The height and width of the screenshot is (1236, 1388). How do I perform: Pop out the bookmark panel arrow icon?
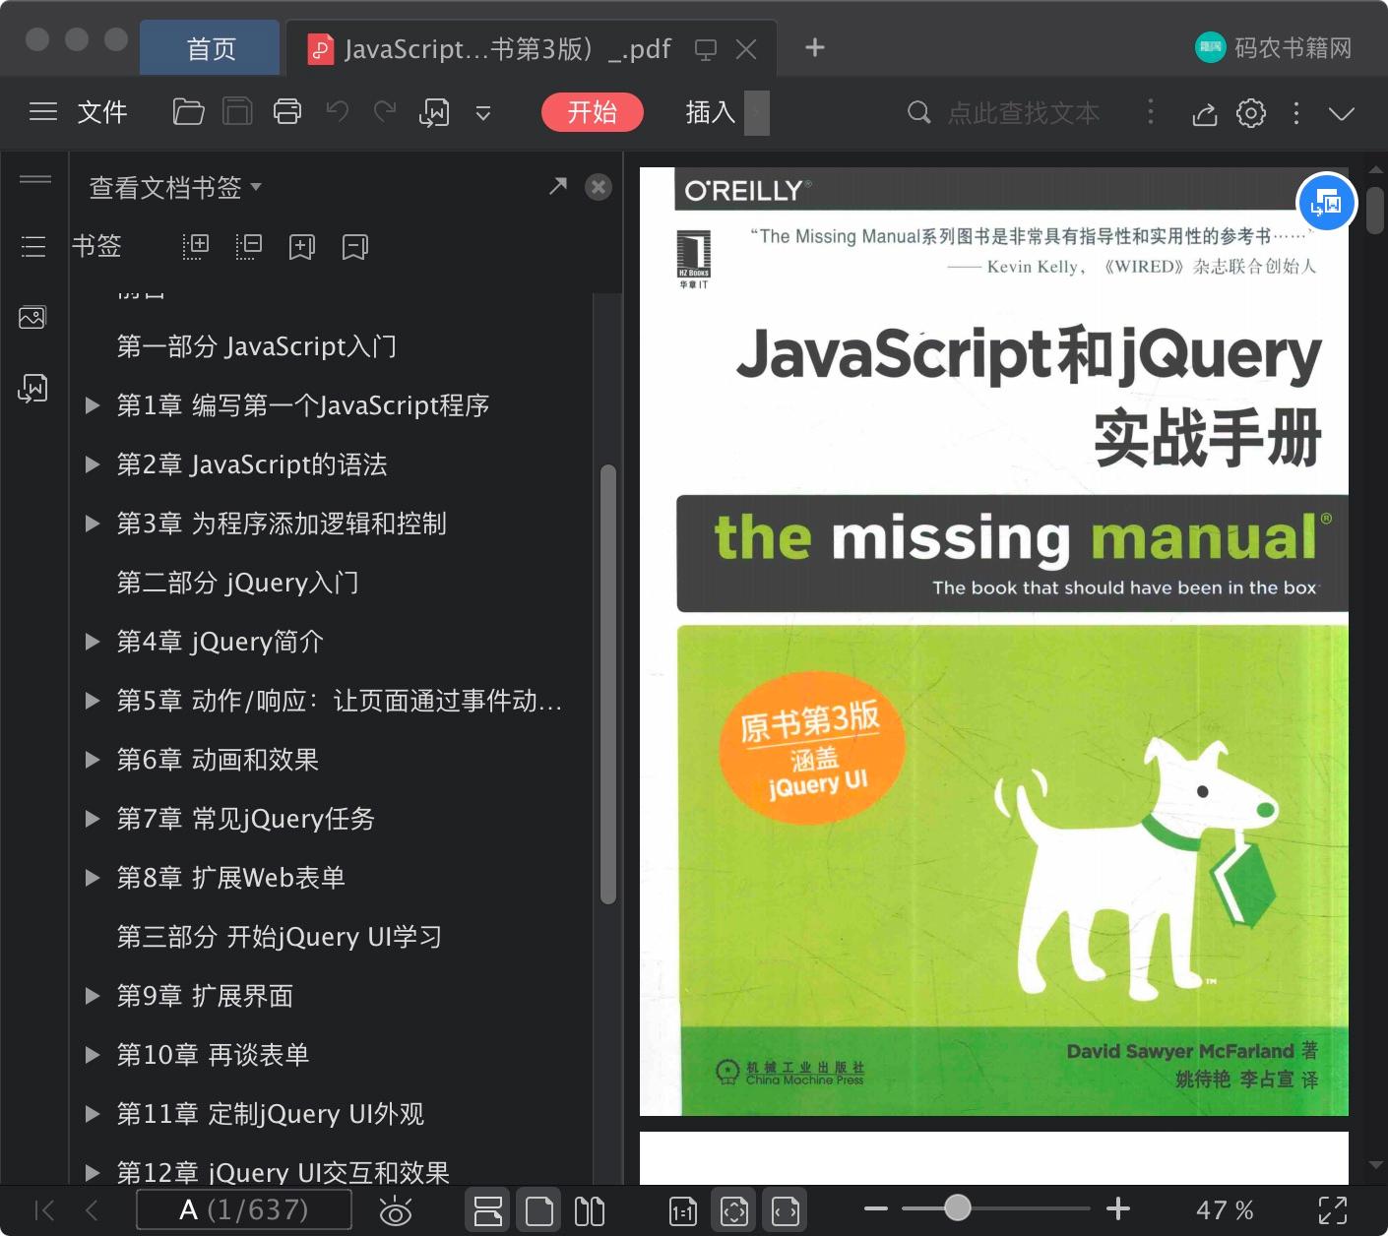pyautogui.click(x=558, y=186)
